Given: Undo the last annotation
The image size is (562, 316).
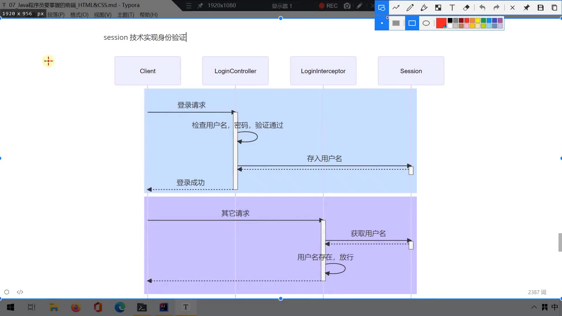Looking at the screenshot, I should 482,8.
